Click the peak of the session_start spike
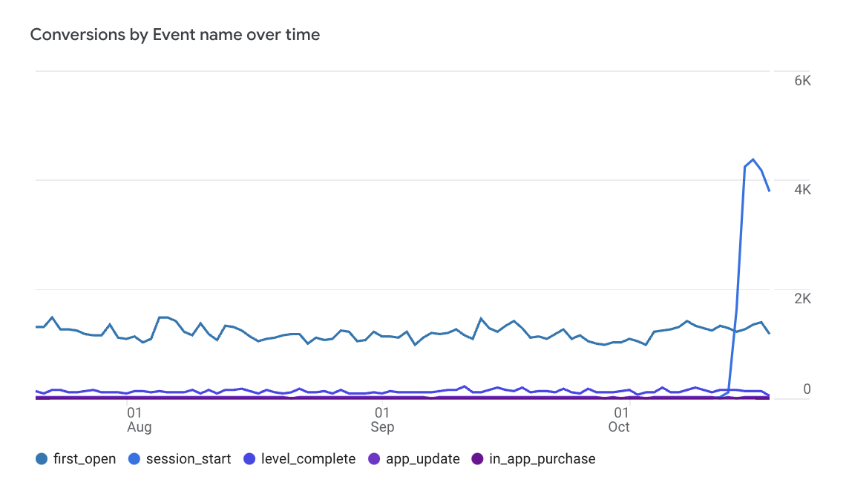Screen dimensions: 849x488 (x=753, y=159)
